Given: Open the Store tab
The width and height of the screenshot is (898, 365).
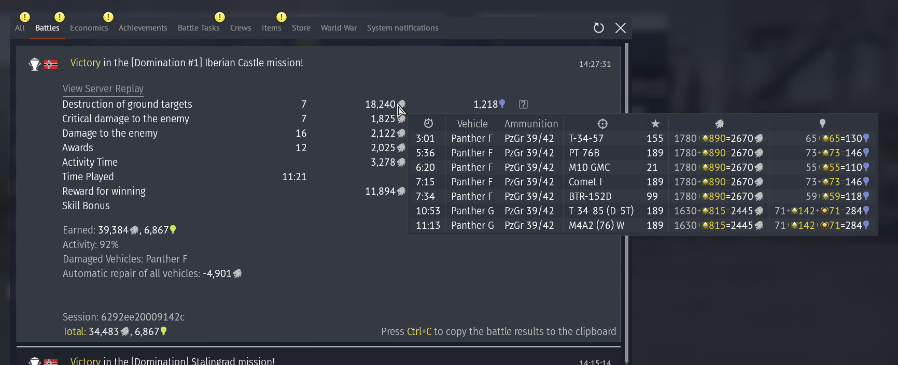Looking at the screenshot, I should [301, 28].
